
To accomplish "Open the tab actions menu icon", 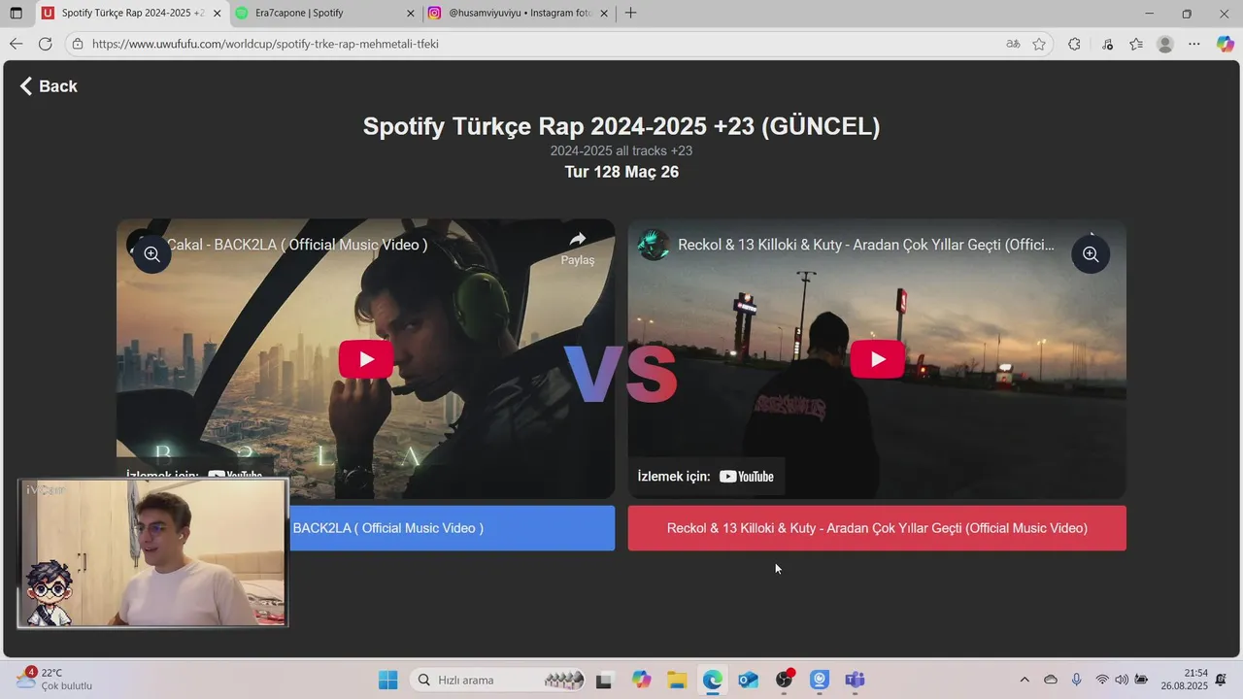I will pyautogui.click(x=16, y=14).
